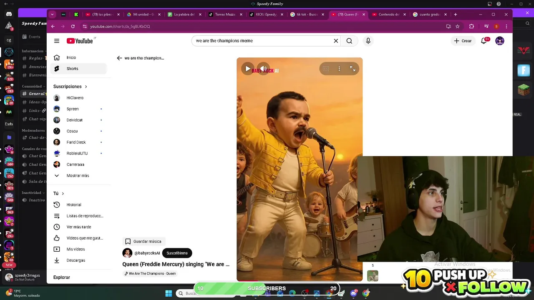Enter fullscreen on the Short
The height and width of the screenshot is (300, 534).
(353, 69)
